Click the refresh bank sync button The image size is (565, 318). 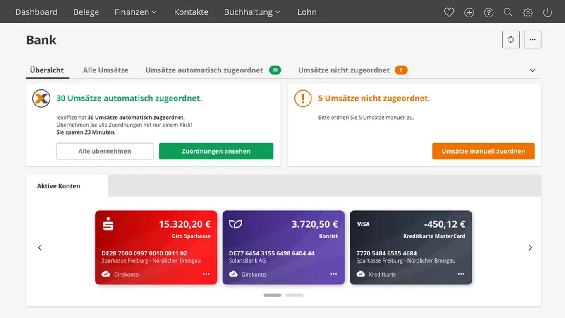point(511,40)
